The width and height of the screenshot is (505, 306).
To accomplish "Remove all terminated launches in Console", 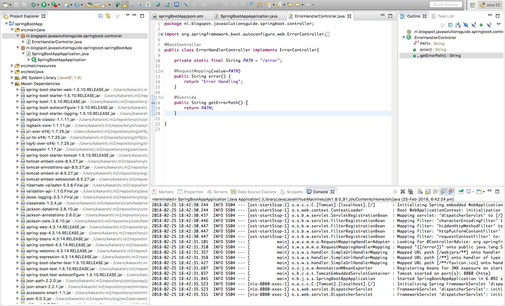I will pyautogui.click(x=410, y=191).
